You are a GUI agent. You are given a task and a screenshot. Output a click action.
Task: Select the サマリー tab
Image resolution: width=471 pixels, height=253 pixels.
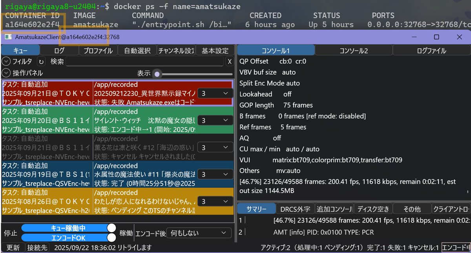(257, 209)
